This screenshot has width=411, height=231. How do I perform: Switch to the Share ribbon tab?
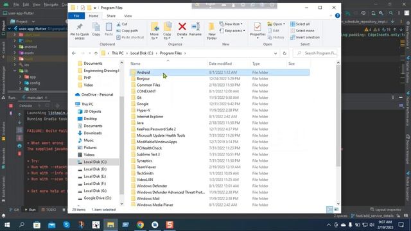point(111,16)
